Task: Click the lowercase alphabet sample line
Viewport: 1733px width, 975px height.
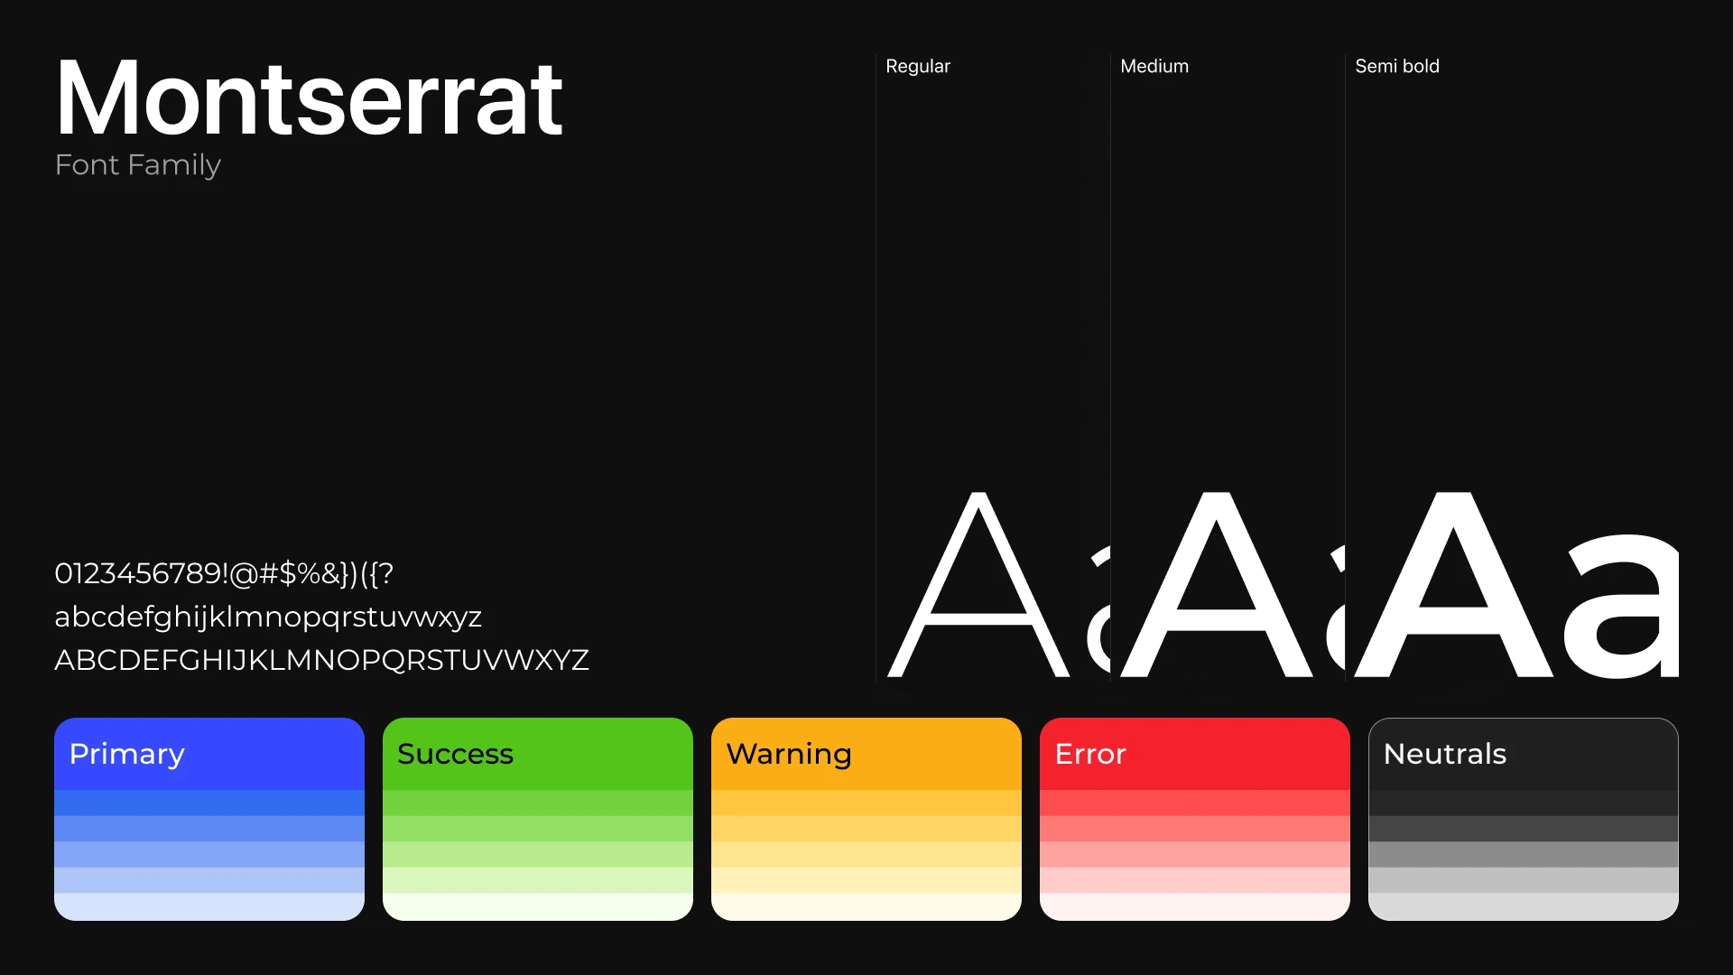Action: (x=268, y=617)
